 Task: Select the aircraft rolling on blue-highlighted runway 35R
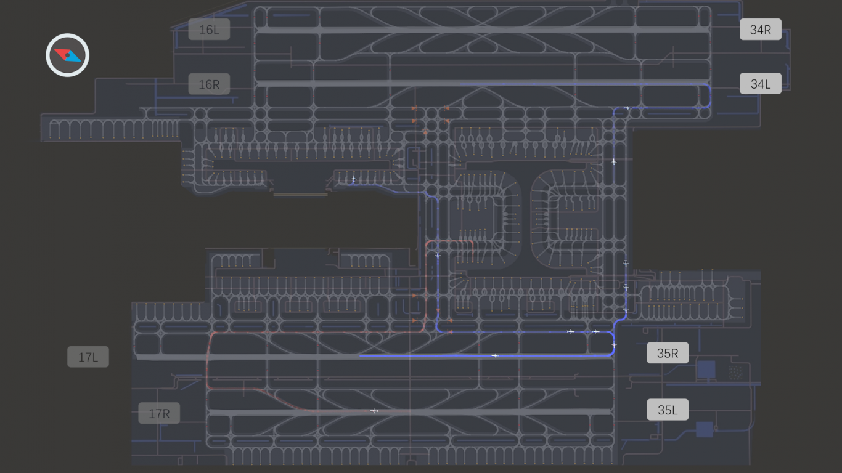pos(495,355)
